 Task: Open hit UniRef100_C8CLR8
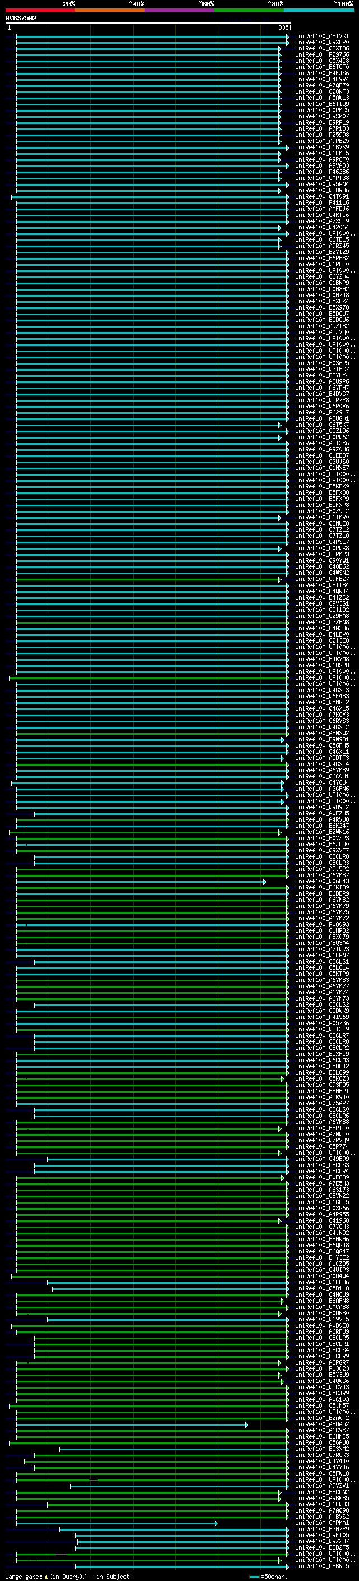(x=322, y=857)
